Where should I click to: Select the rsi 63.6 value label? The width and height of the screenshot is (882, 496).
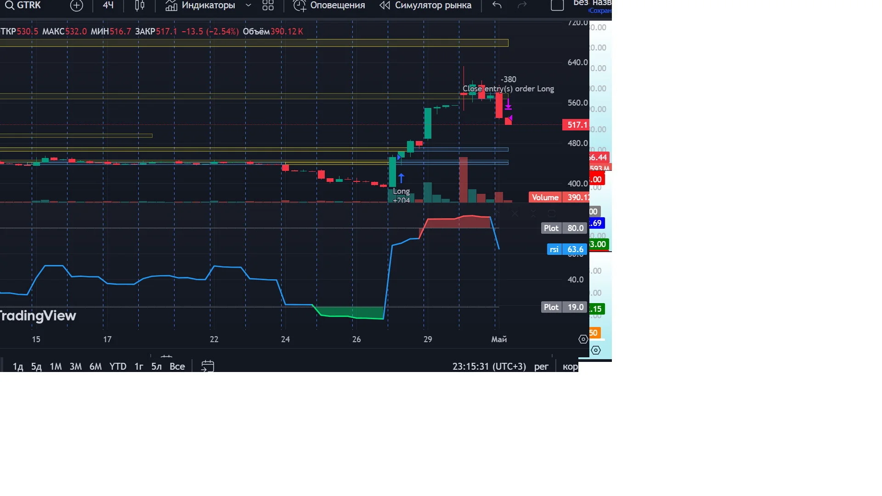pos(567,249)
